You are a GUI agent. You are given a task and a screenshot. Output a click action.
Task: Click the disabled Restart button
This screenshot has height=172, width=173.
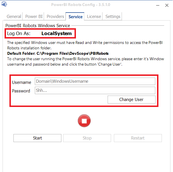point(138,138)
